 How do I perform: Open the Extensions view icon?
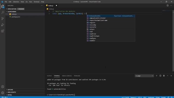click(2, 31)
